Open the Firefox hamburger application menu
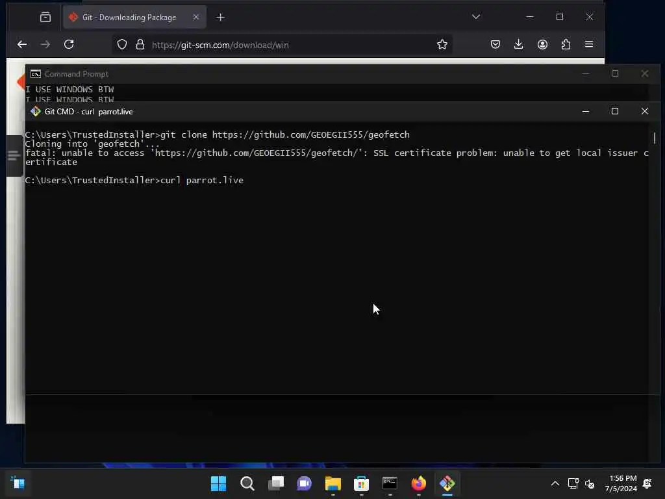 click(588, 44)
